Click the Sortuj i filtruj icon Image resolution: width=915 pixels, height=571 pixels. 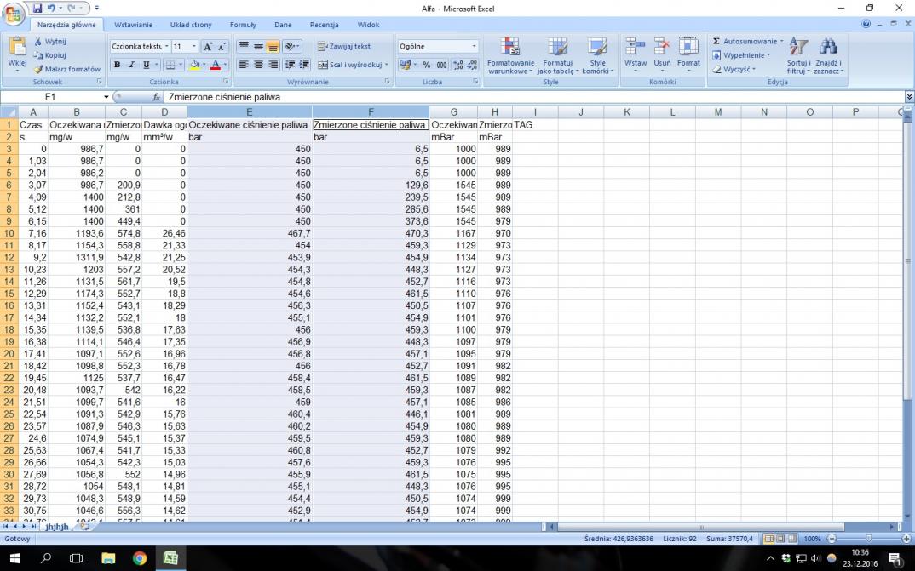[x=798, y=56]
